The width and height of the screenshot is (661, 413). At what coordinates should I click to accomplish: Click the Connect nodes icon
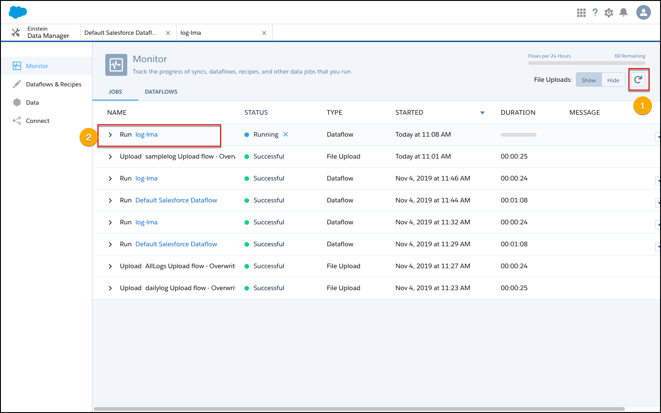pyautogui.click(x=17, y=121)
